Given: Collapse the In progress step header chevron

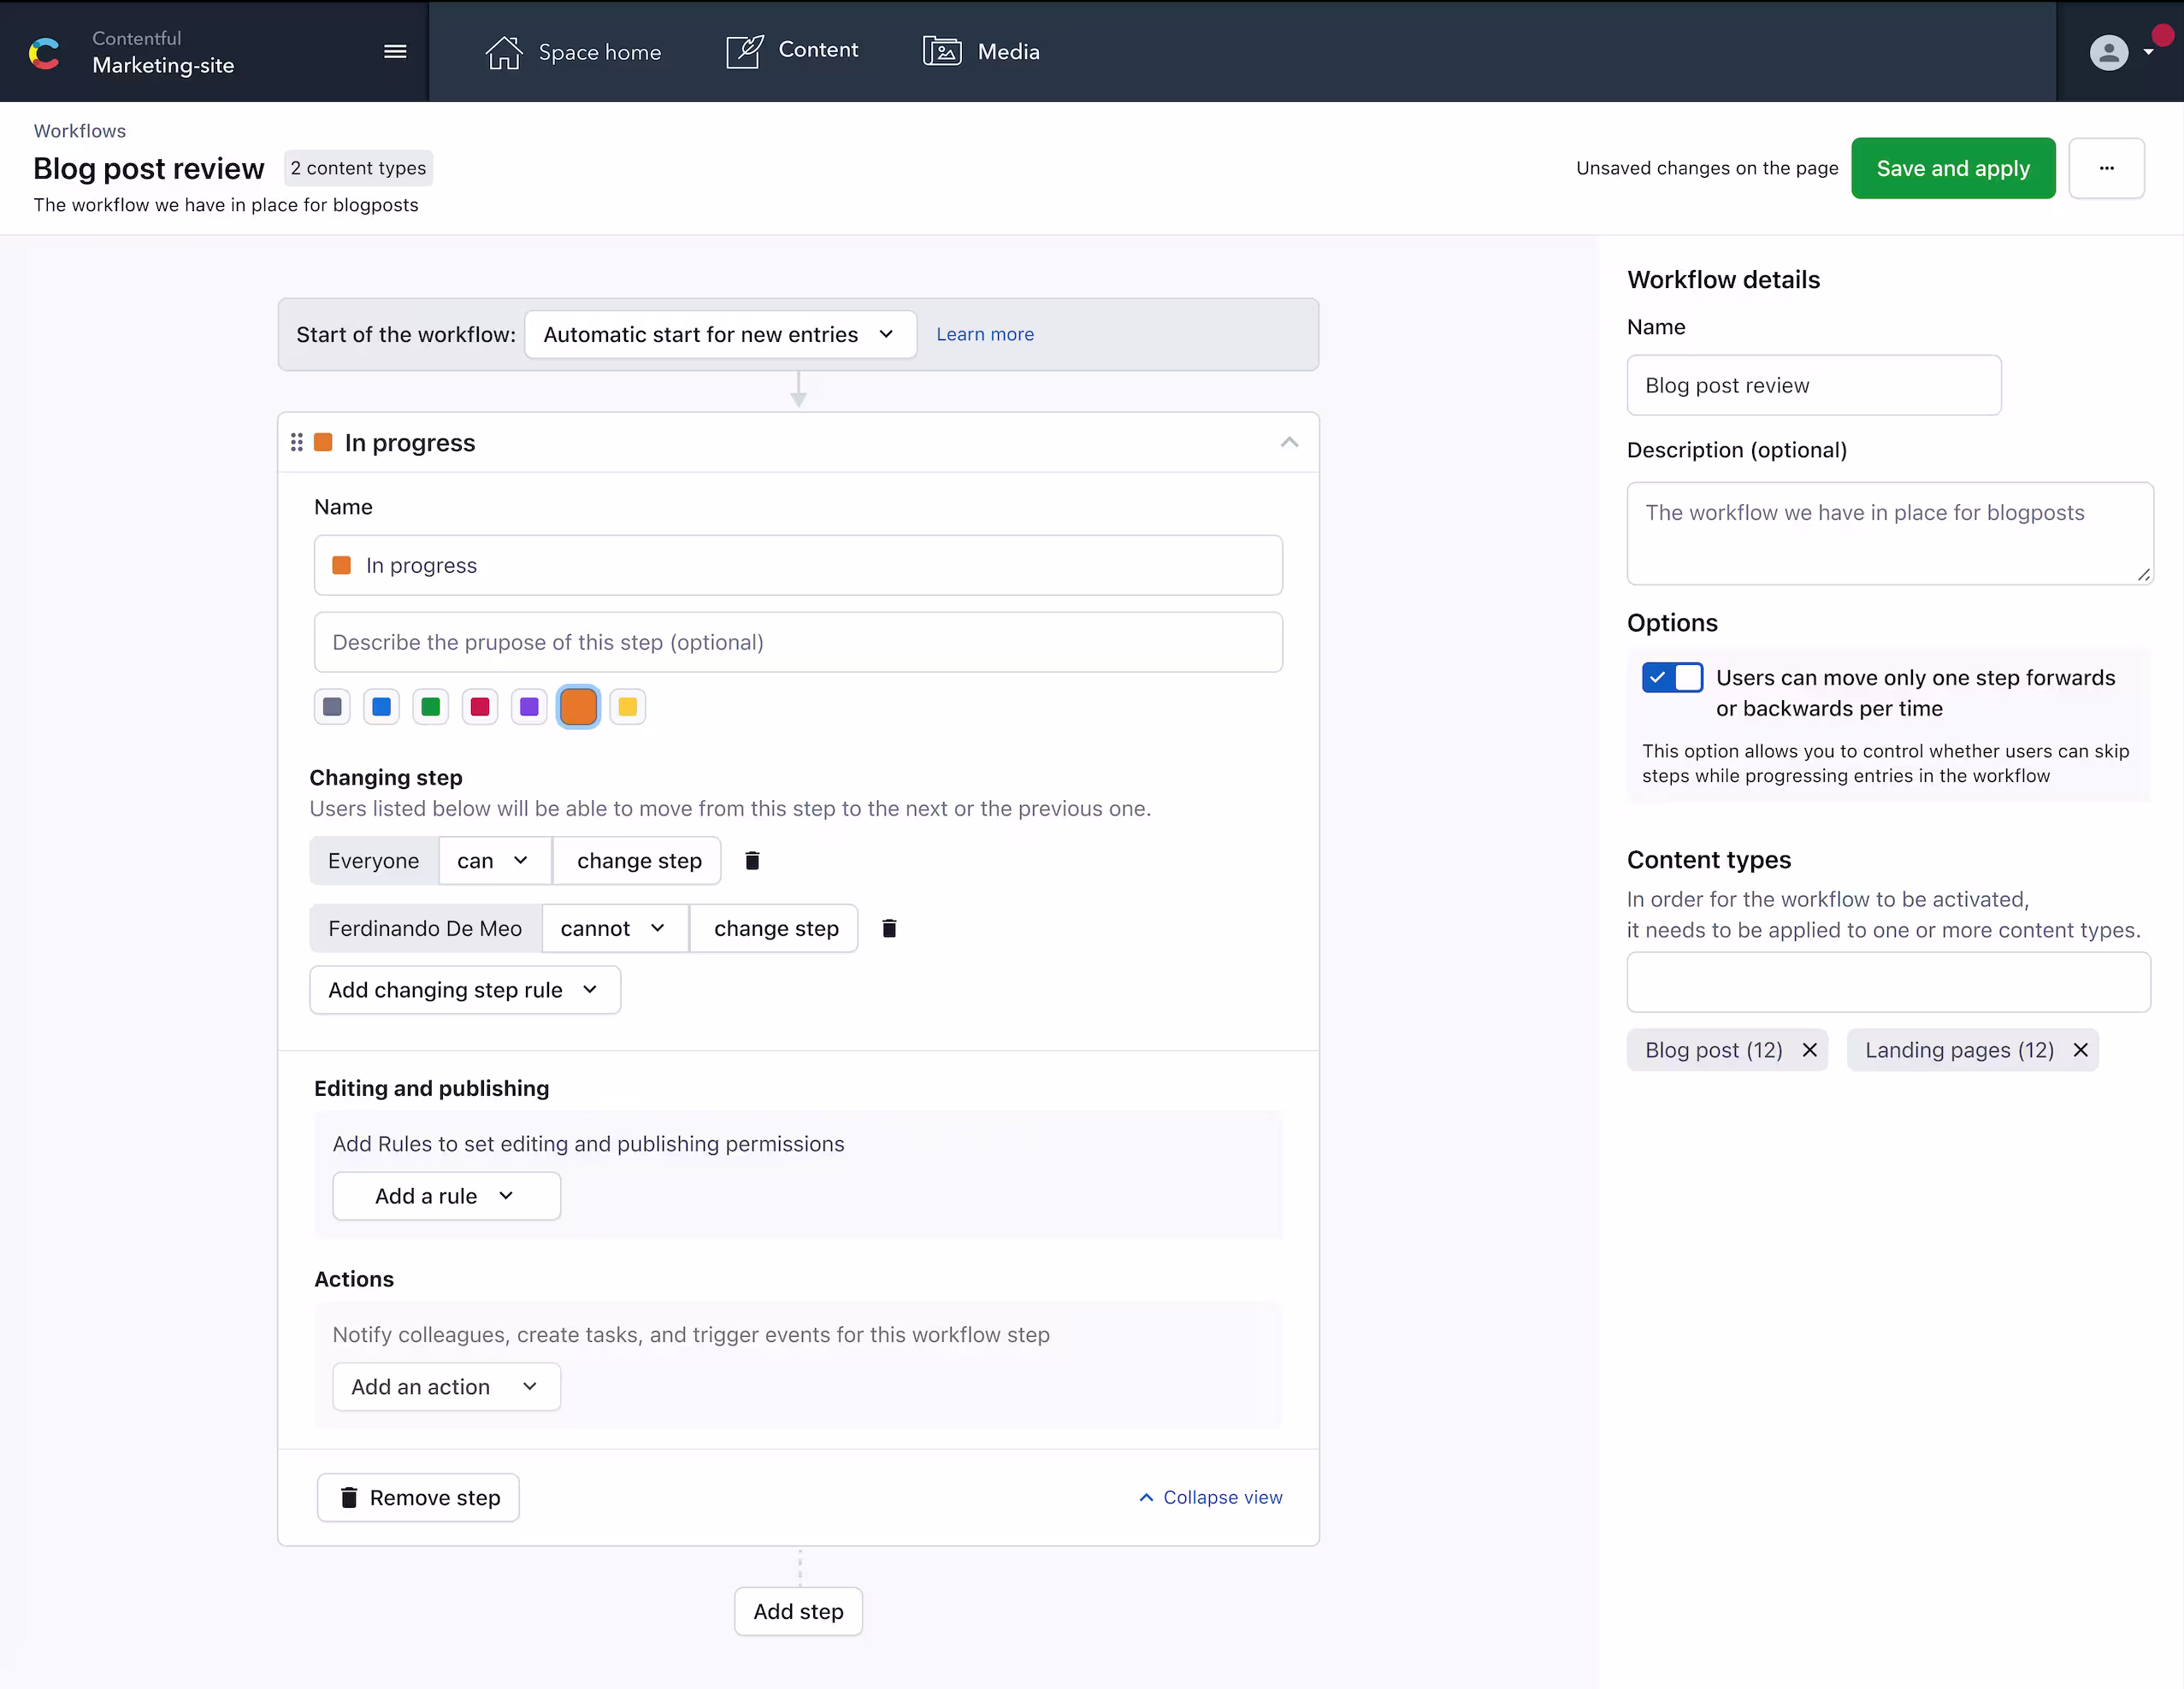Looking at the screenshot, I should click(1289, 442).
